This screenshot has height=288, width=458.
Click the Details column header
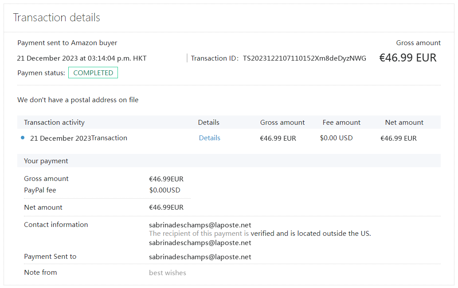(208, 123)
